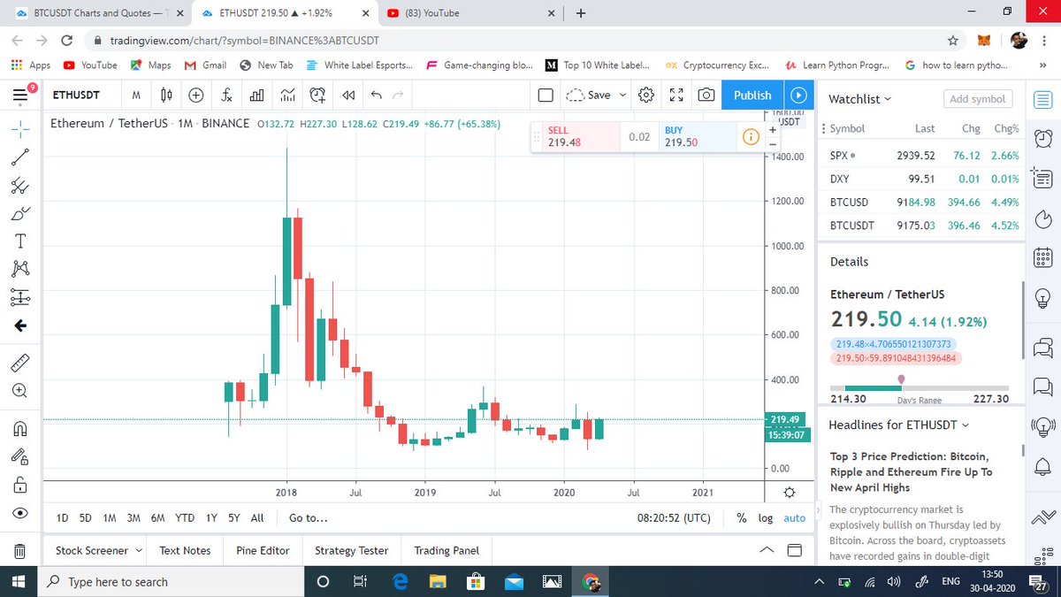Click the trash remove drawings icon
The image size is (1061, 597).
20,552
